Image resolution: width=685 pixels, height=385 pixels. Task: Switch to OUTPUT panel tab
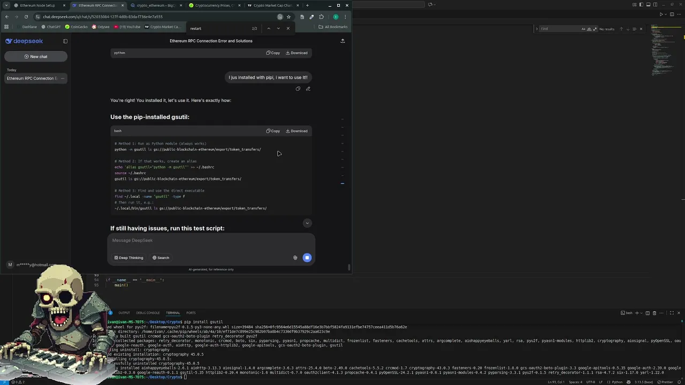(124, 313)
